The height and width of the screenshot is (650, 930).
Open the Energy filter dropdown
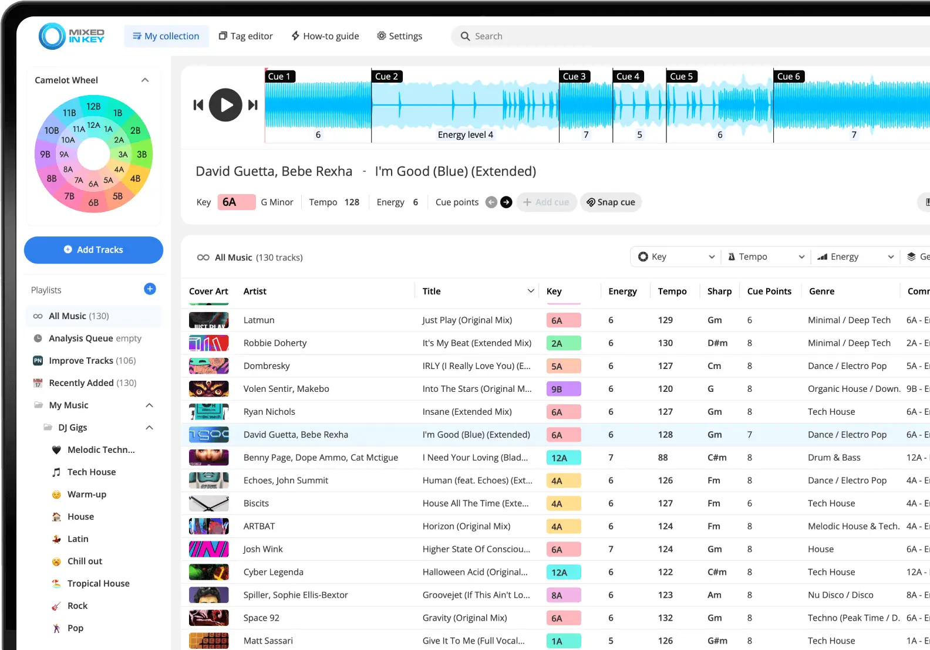855,257
